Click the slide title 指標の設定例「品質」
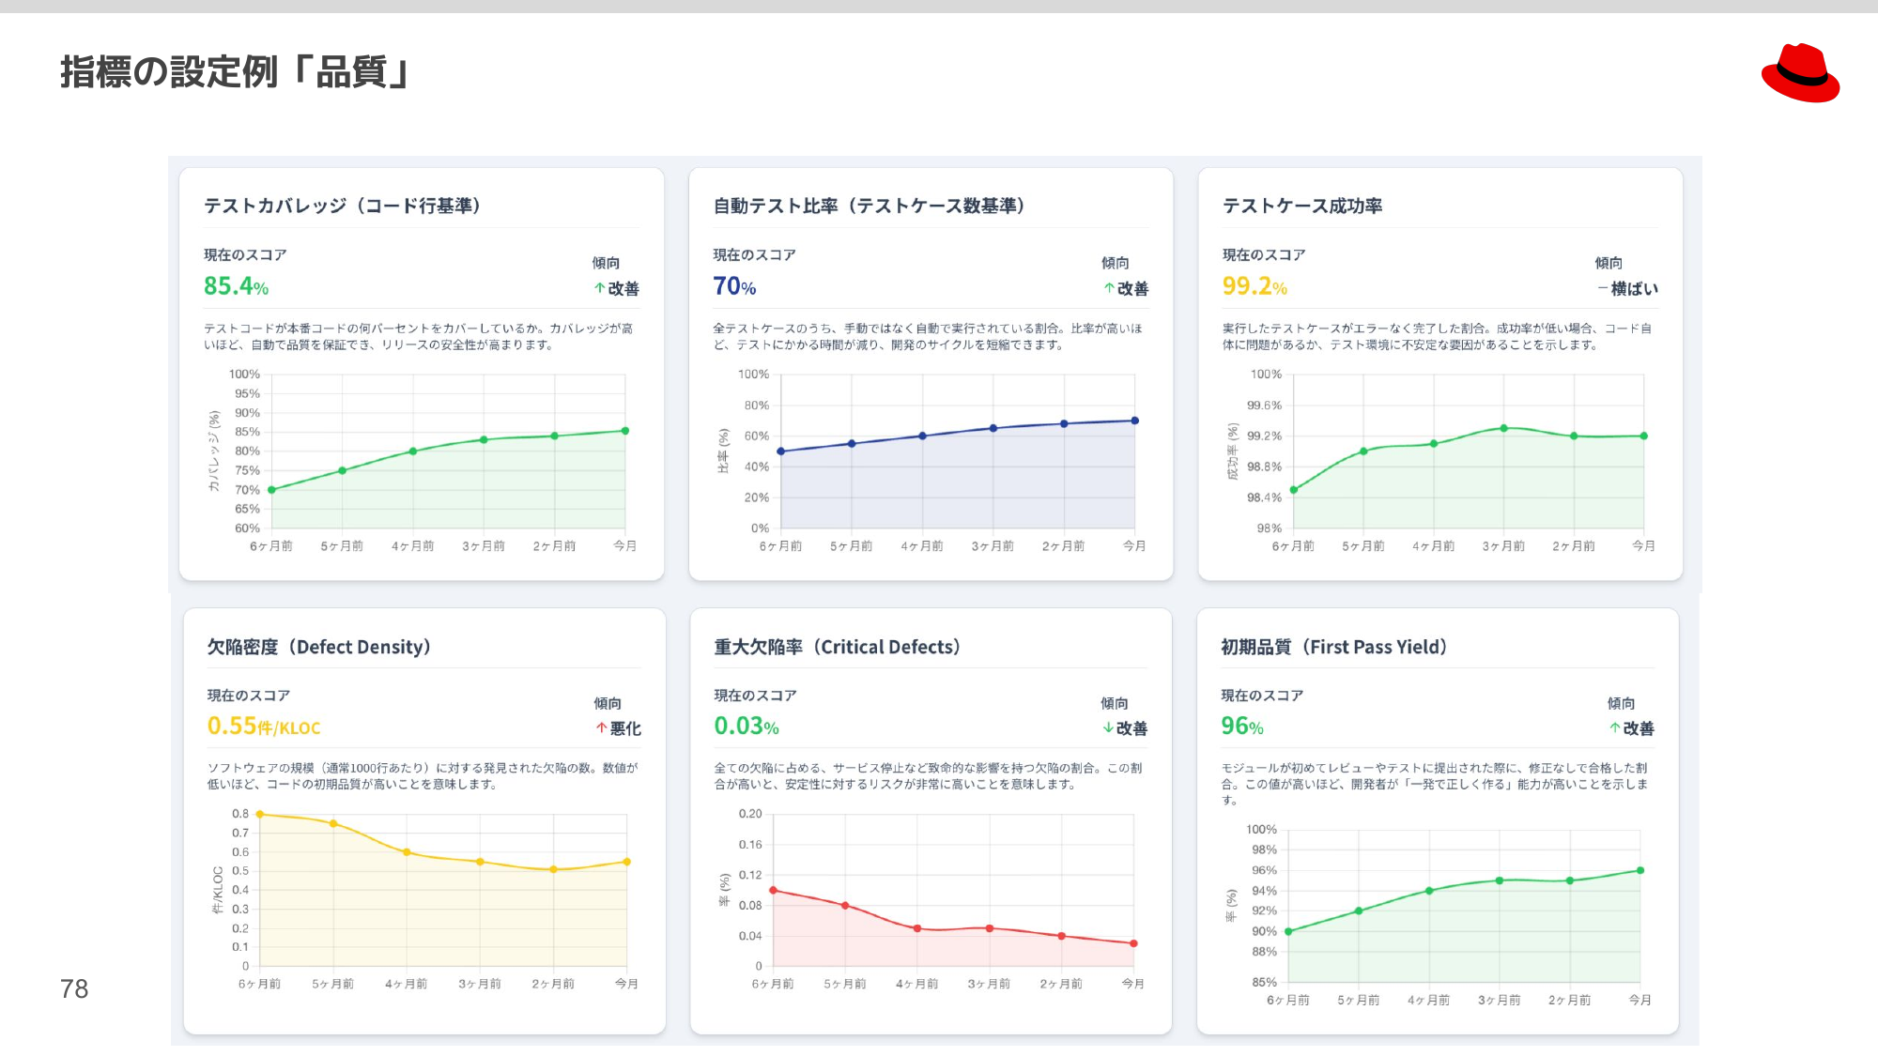Image resolution: width=1878 pixels, height=1056 pixels. click(x=235, y=72)
